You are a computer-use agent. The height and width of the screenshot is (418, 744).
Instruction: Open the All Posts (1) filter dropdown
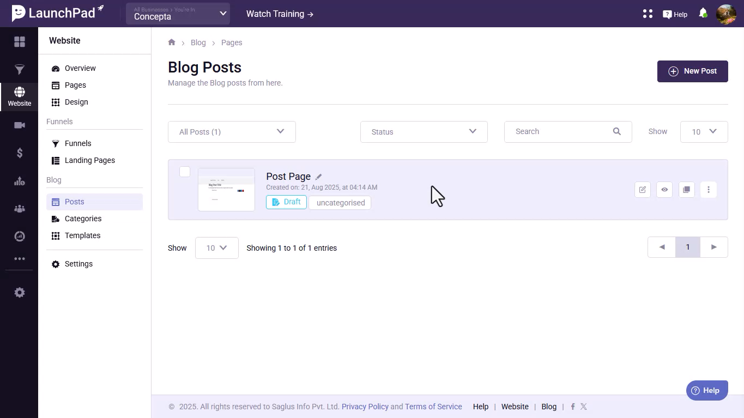[232, 132]
